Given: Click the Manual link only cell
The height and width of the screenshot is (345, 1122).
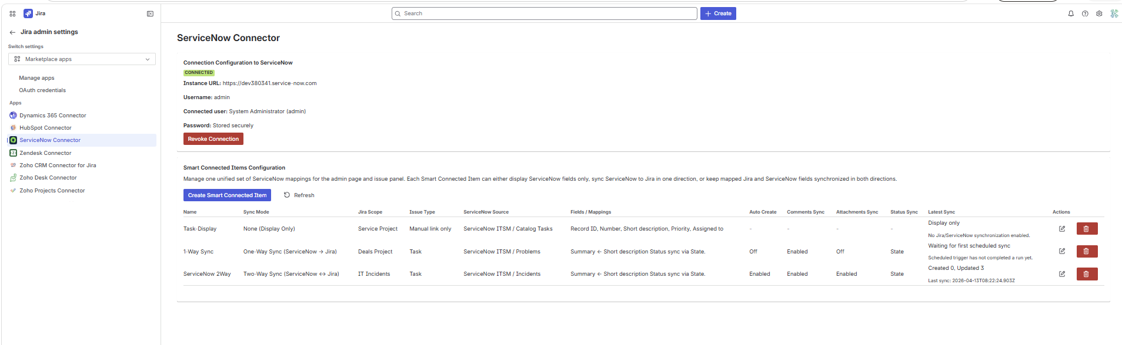Looking at the screenshot, I should [x=430, y=229].
